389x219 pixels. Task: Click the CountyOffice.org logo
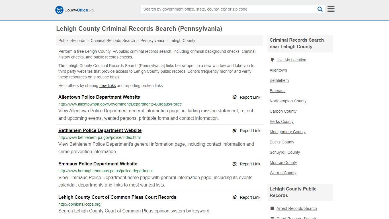pyautogui.click(x=74, y=10)
